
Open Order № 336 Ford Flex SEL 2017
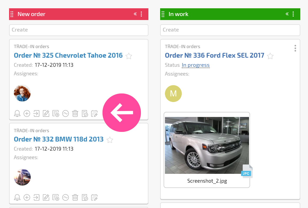pos(215,56)
